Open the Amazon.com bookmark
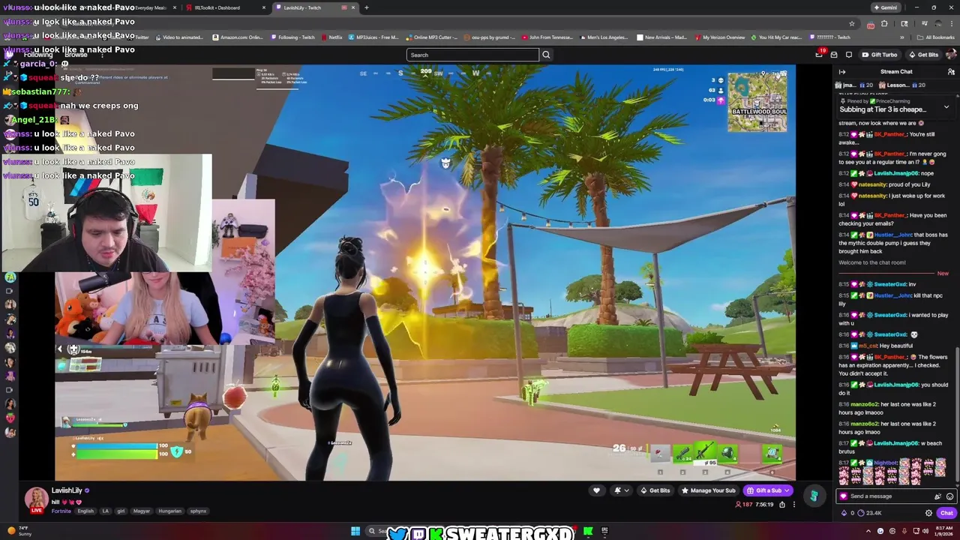The width and height of the screenshot is (960, 540). click(x=238, y=37)
